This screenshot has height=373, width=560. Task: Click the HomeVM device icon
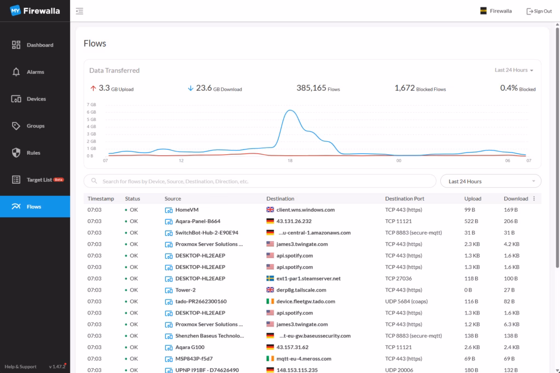pyautogui.click(x=168, y=209)
